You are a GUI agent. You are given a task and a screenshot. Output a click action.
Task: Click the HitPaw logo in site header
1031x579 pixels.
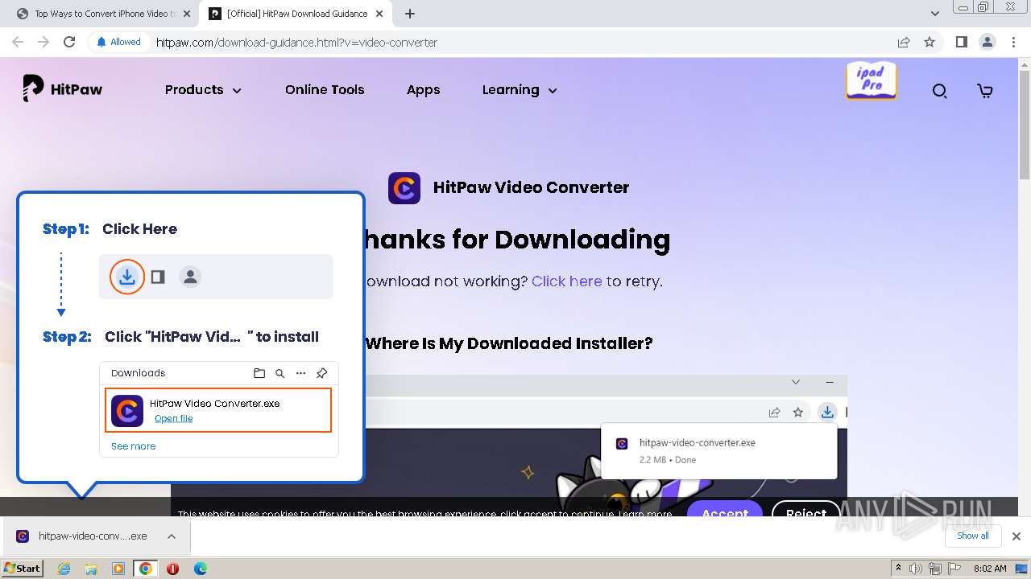tap(63, 89)
